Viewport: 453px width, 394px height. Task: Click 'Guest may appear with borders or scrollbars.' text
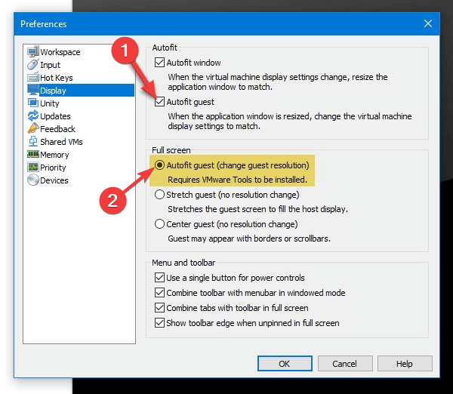click(249, 239)
